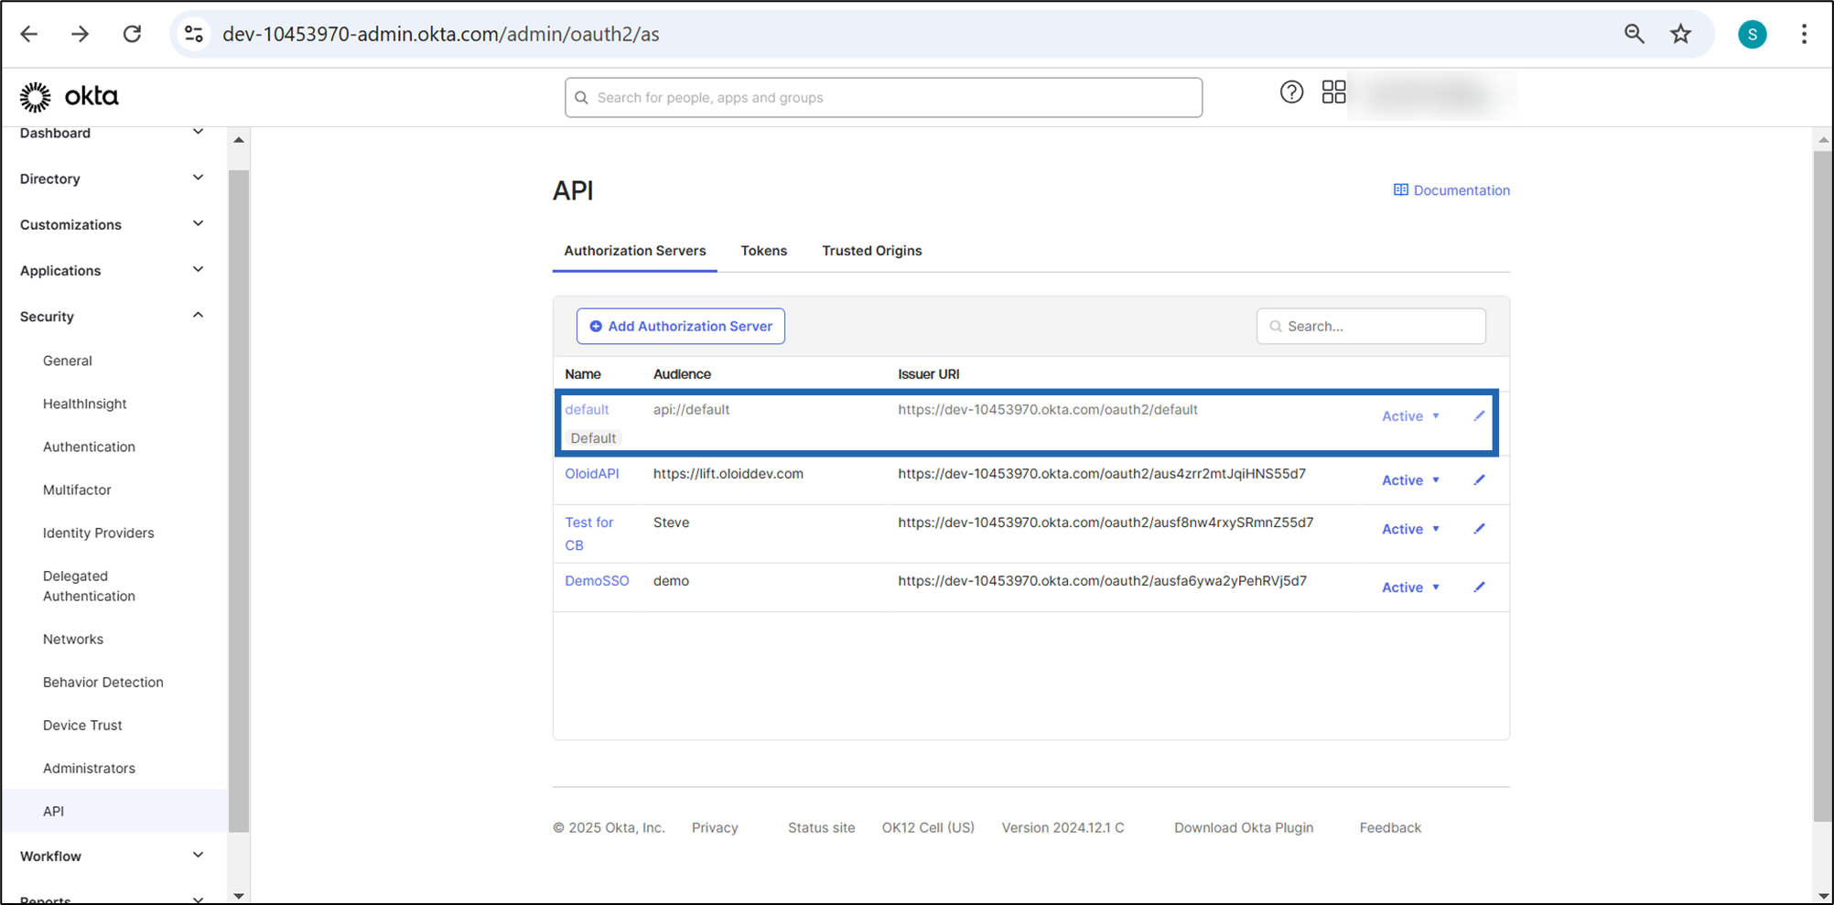Open site information icon in address bar

point(194,34)
